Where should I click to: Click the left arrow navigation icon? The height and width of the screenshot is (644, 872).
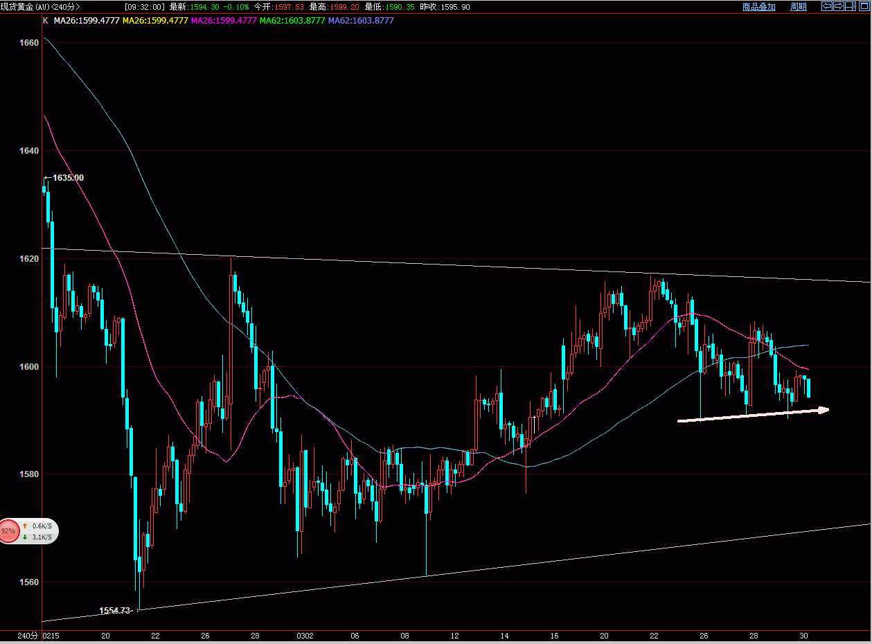click(827, 6)
